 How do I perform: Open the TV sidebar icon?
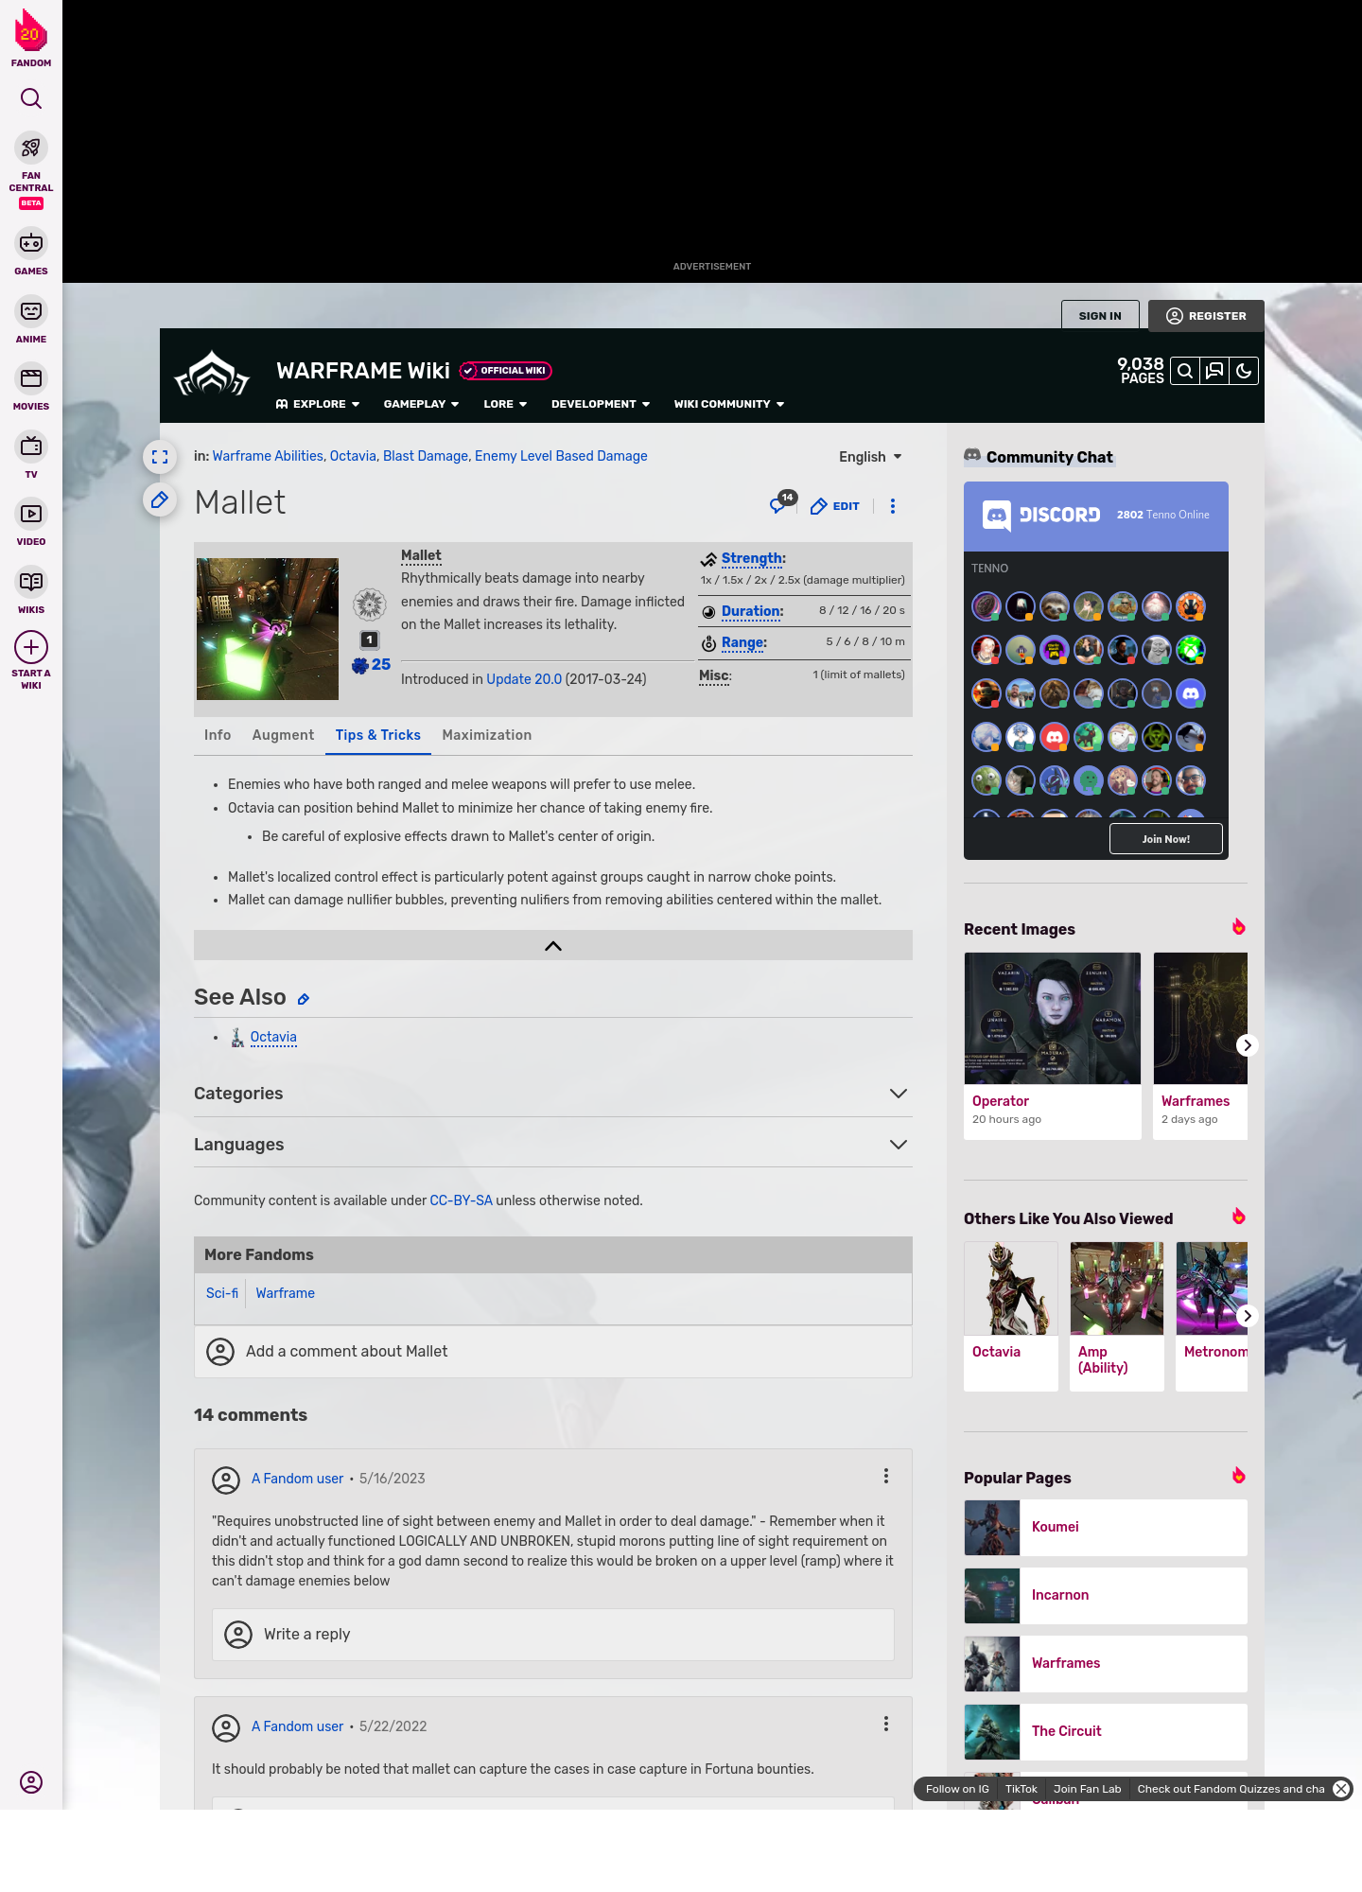(x=31, y=446)
